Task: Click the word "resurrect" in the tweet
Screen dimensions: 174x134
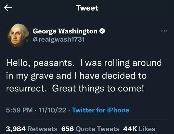Action: click(27, 89)
